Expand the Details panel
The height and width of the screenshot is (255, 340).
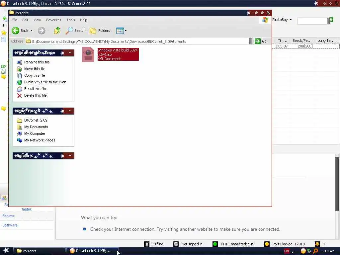click(x=70, y=156)
